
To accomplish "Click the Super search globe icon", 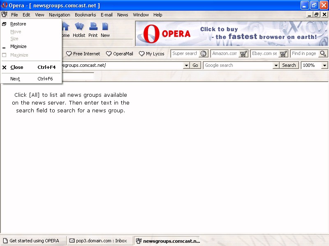I will click(203, 54).
